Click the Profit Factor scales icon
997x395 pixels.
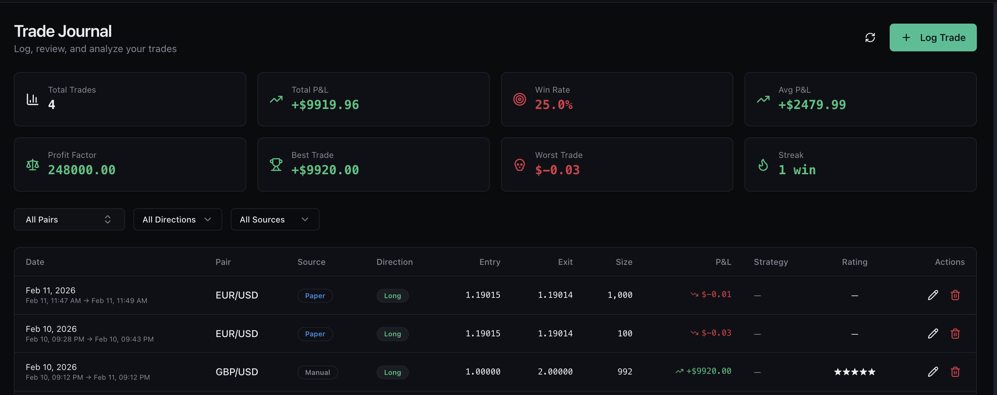click(33, 164)
